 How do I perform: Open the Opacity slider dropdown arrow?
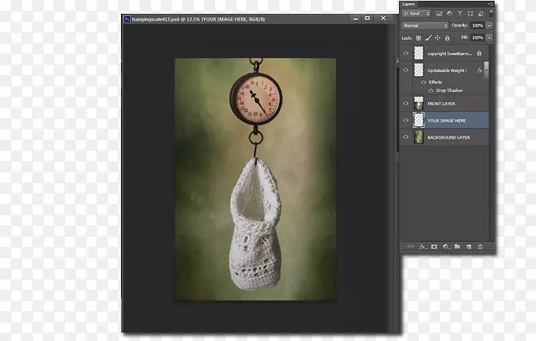coord(489,25)
